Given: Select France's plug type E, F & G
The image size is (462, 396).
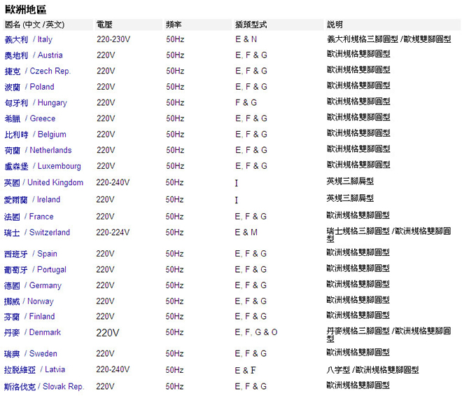Looking at the screenshot, I should pos(251,217).
